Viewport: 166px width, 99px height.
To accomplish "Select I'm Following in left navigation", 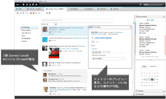I will click(29, 28).
